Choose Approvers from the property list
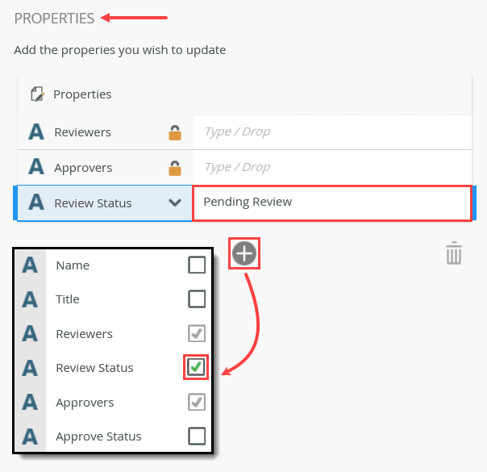The height and width of the screenshot is (472, 487). 85,403
